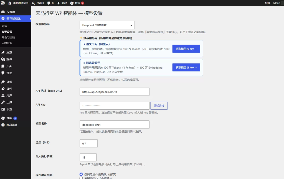Open the 模型服务商 DeepSeek dropdown
The height and width of the screenshot is (180, 284).
[x=107, y=25]
